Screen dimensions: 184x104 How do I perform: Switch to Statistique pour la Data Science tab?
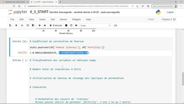click(15, 2)
